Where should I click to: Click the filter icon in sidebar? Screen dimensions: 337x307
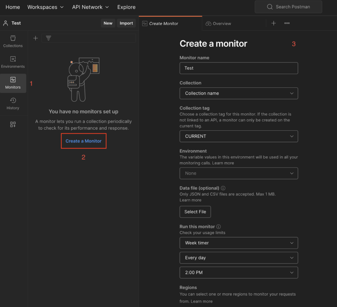[x=48, y=38]
